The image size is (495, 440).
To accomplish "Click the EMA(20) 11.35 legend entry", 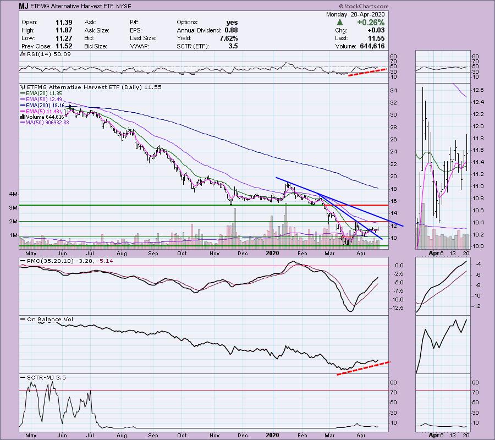I will (41, 94).
